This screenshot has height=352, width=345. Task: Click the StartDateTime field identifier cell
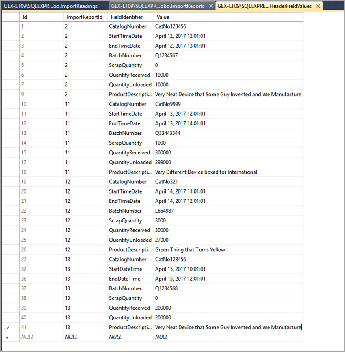(x=130, y=269)
